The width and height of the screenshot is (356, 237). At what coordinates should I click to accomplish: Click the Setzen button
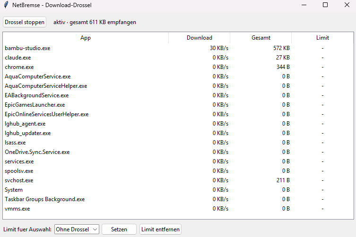click(119, 229)
